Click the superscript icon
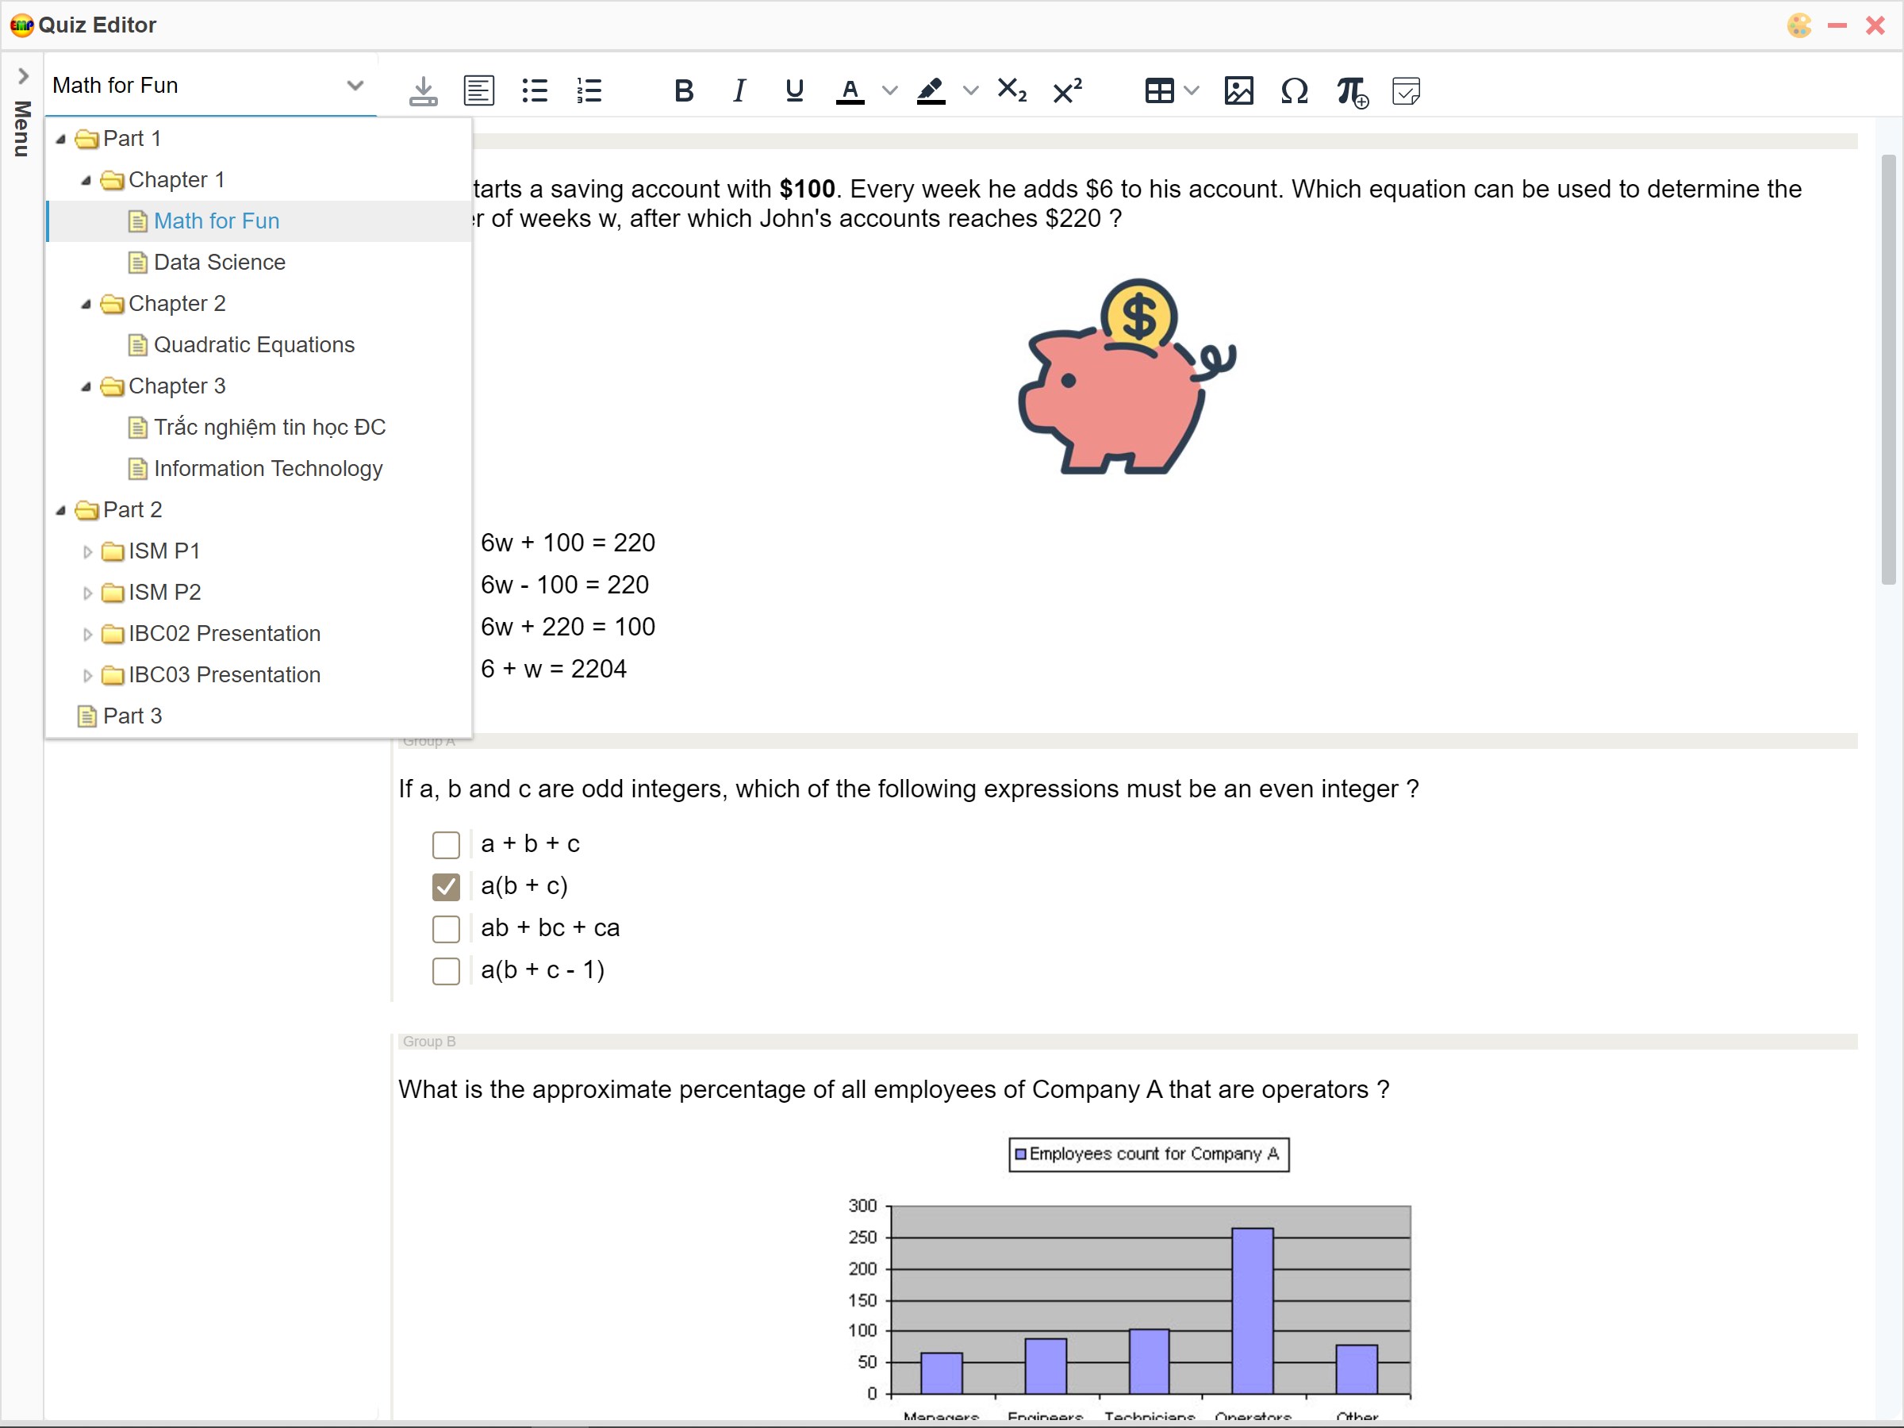Viewport: 1904px width, 1428px height. (1067, 90)
